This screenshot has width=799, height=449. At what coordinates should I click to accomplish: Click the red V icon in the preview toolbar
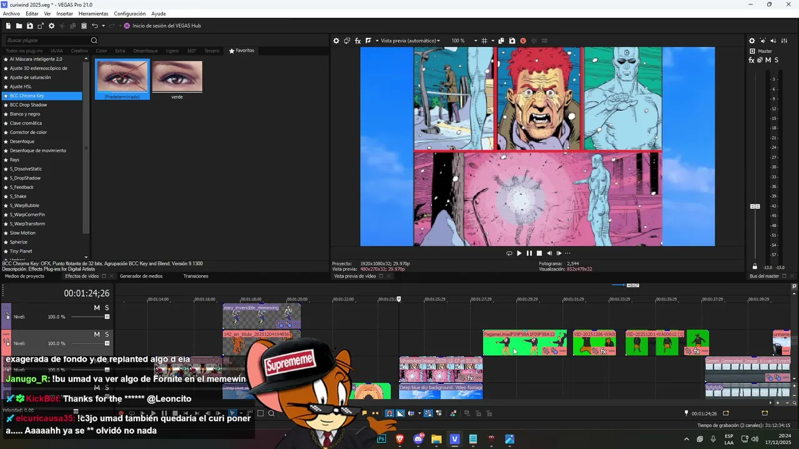(x=523, y=41)
